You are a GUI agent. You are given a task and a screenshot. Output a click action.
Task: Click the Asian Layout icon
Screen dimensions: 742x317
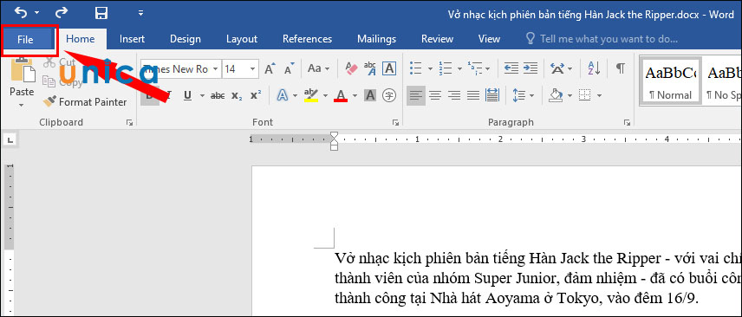click(x=557, y=68)
